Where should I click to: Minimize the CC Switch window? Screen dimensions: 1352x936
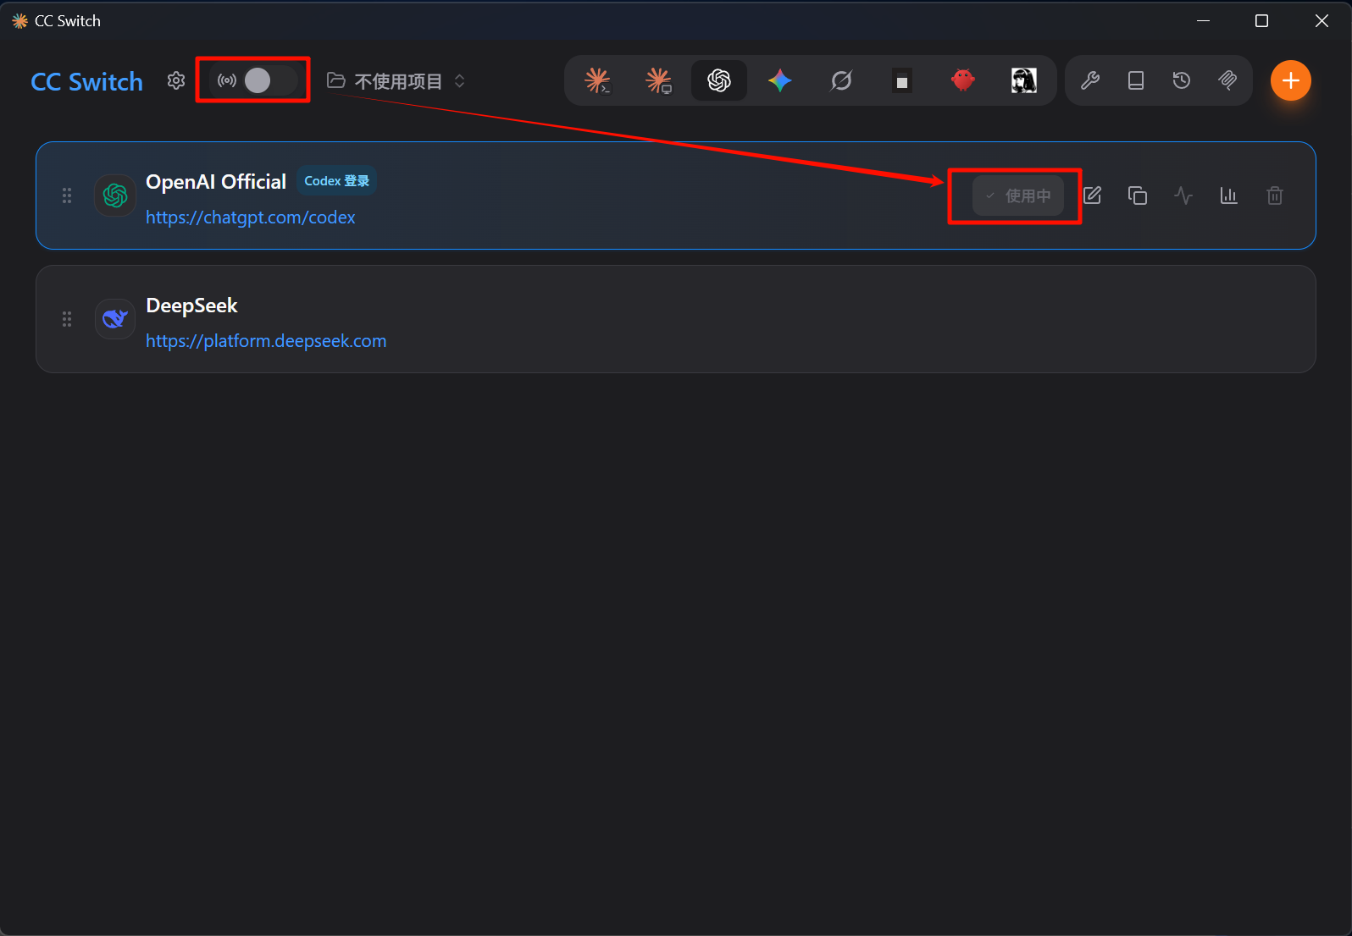click(x=1203, y=20)
